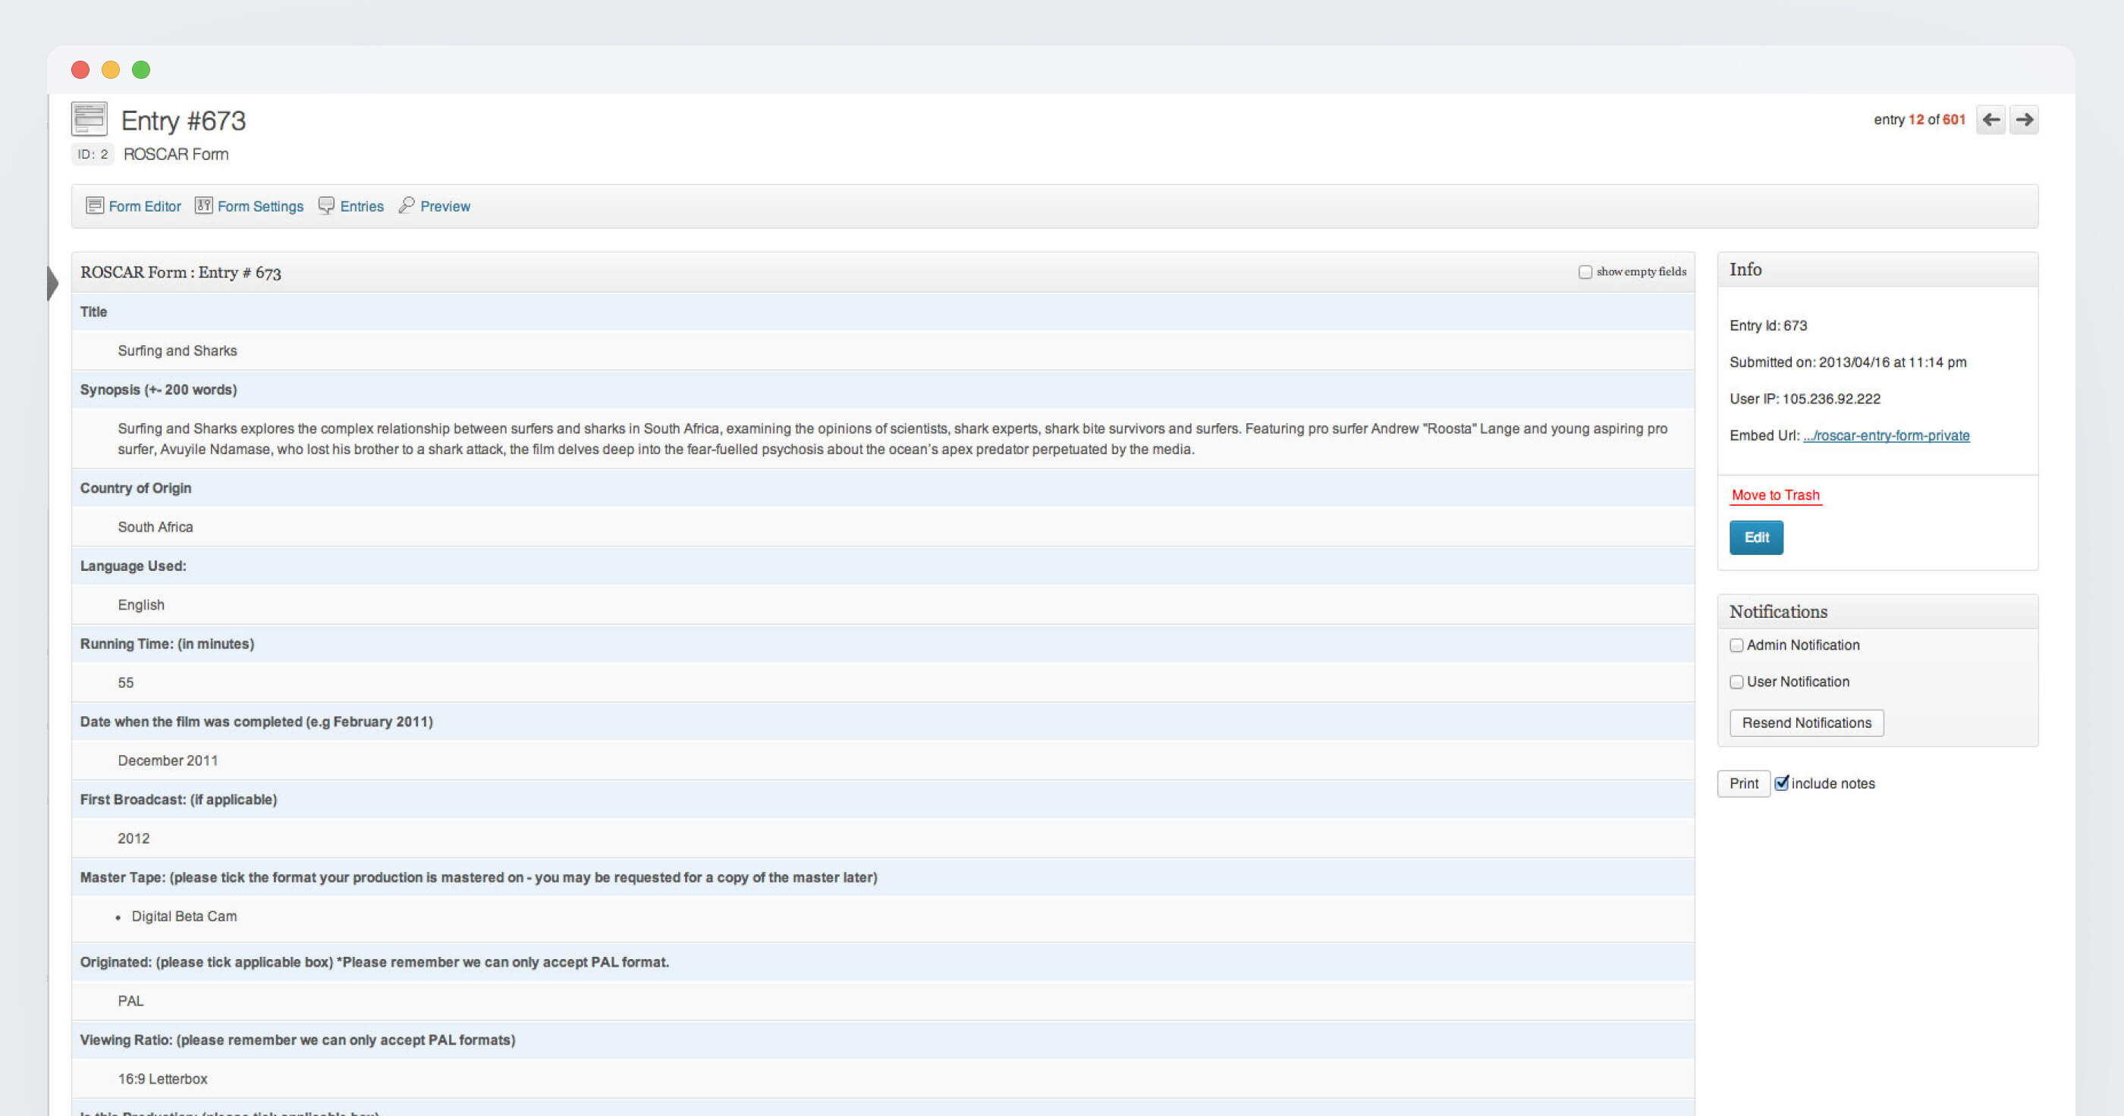
Task: Expand the sidebar with the left arrow
Action: coord(53,284)
